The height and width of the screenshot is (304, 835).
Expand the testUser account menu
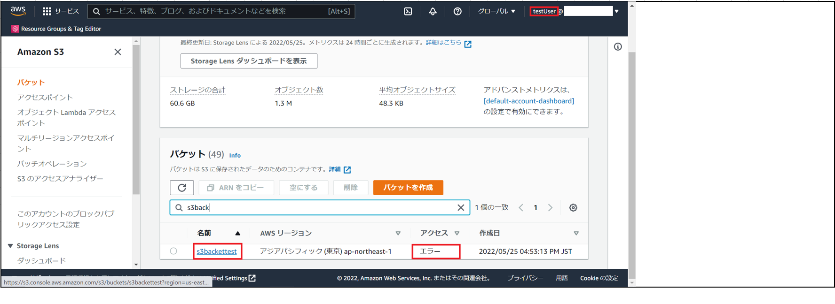point(616,11)
